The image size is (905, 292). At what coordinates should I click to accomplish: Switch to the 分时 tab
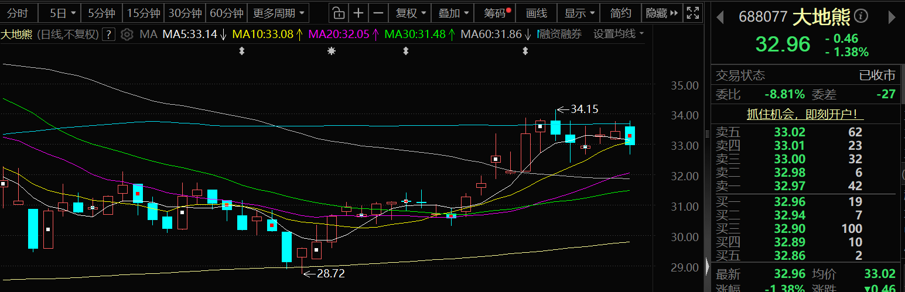(x=18, y=12)
